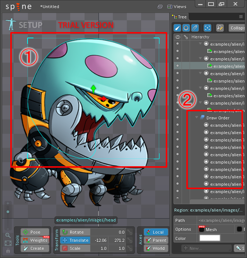Open the New... dropdown button

tap(206, 248)
